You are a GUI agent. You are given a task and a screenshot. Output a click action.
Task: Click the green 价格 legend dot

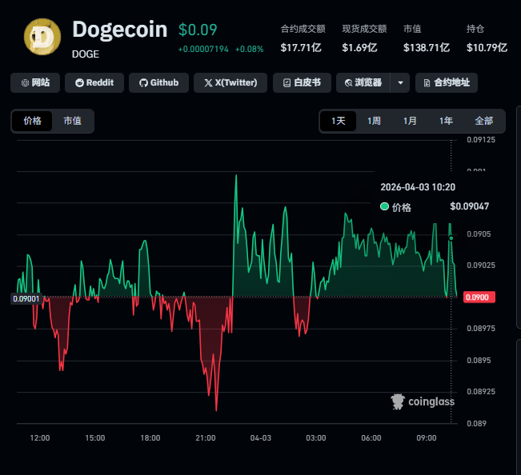point(384,206)
